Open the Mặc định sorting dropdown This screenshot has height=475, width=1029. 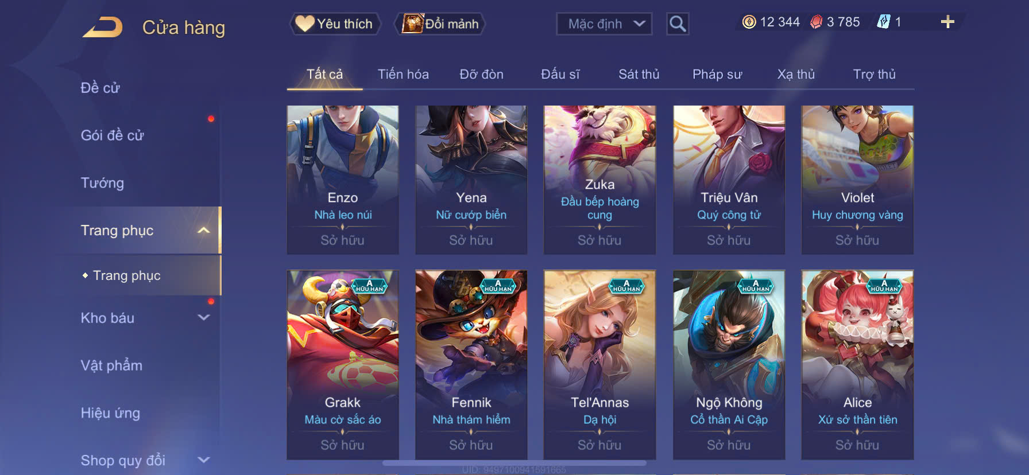coord(604,24)
